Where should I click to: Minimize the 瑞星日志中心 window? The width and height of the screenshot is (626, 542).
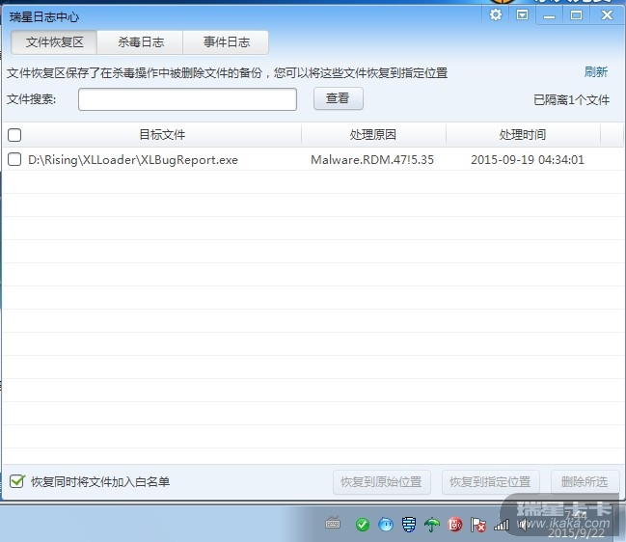point(550,16)
